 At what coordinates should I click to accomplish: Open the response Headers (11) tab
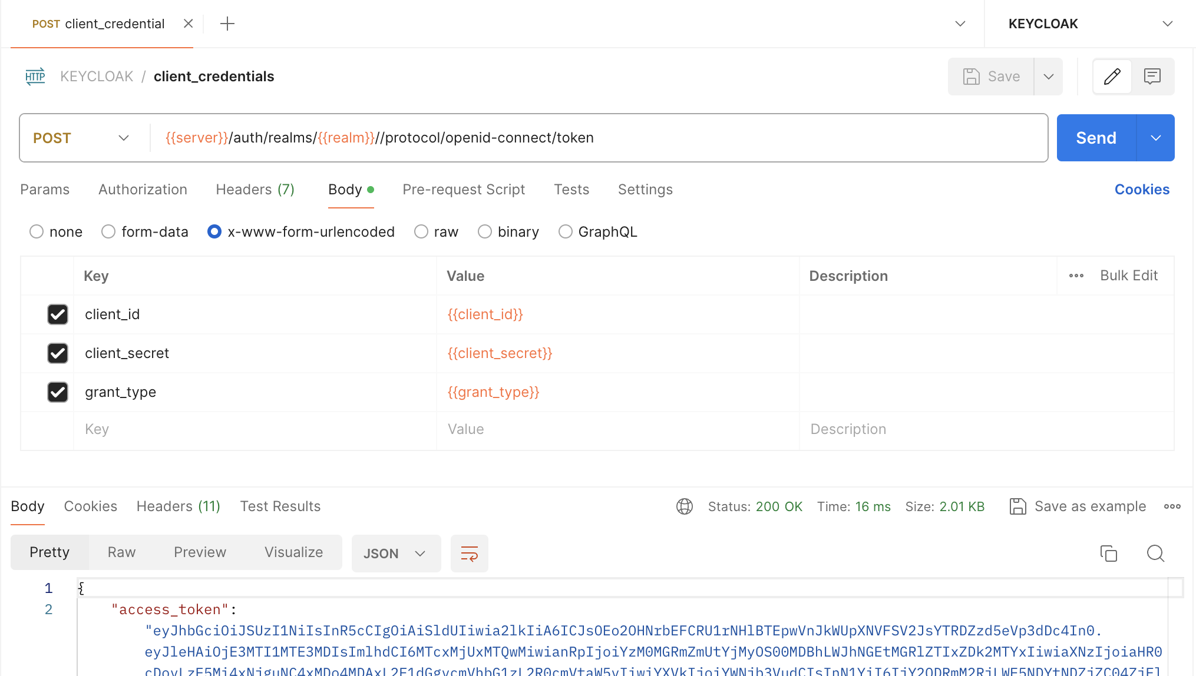(179, 506)
